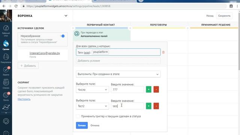Click the value field containing test
Viewport: 240px width, 135px height.
127,106
